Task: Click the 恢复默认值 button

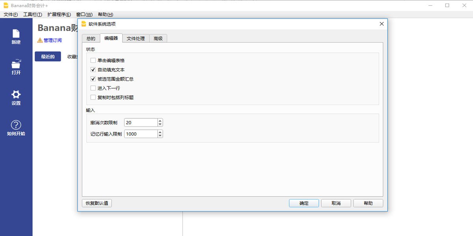Action: (x=99, y=203)
